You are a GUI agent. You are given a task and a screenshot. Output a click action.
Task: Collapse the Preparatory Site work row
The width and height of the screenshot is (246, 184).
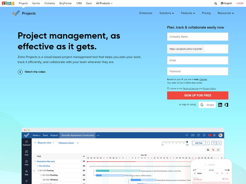click(35, 161)
